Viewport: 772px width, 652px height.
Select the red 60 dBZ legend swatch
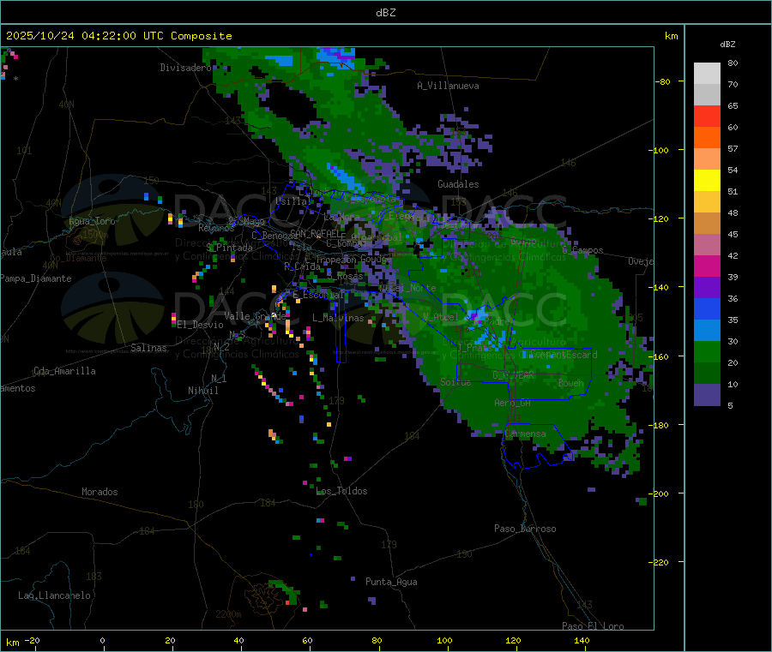tap(707, 116)
